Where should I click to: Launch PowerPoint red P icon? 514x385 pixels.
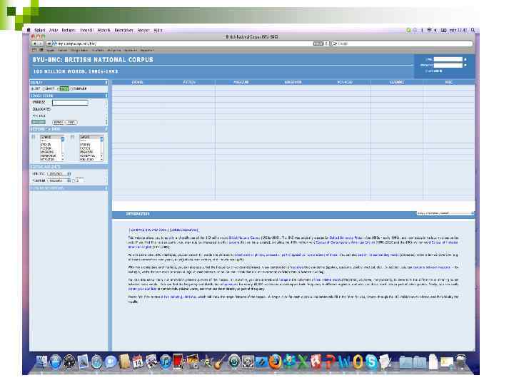pos(330,361)
